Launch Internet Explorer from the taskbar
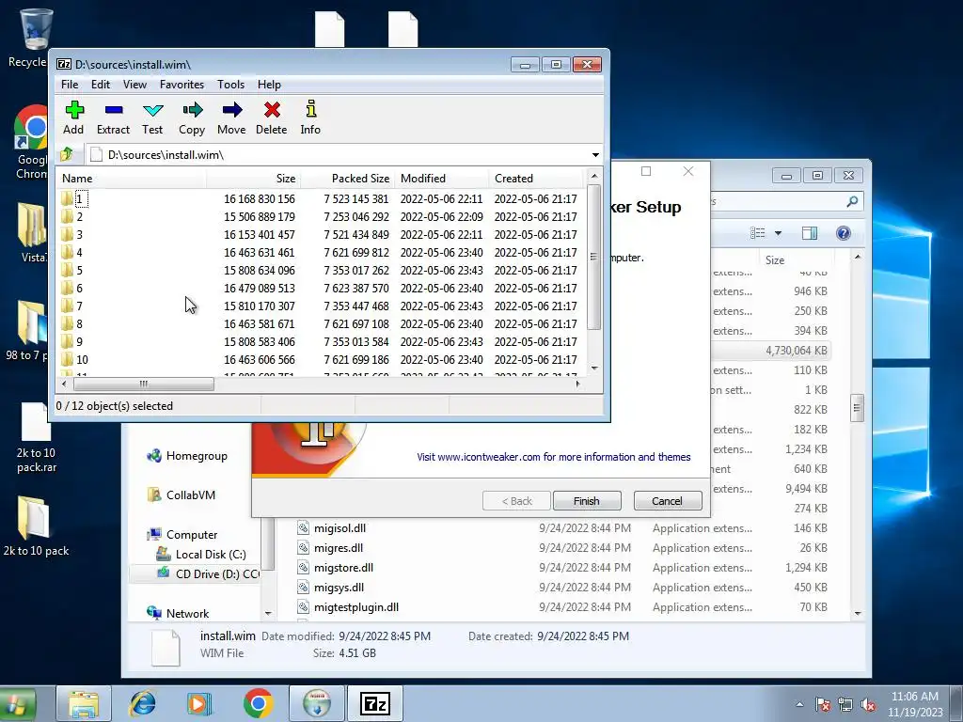 [143, 703]
